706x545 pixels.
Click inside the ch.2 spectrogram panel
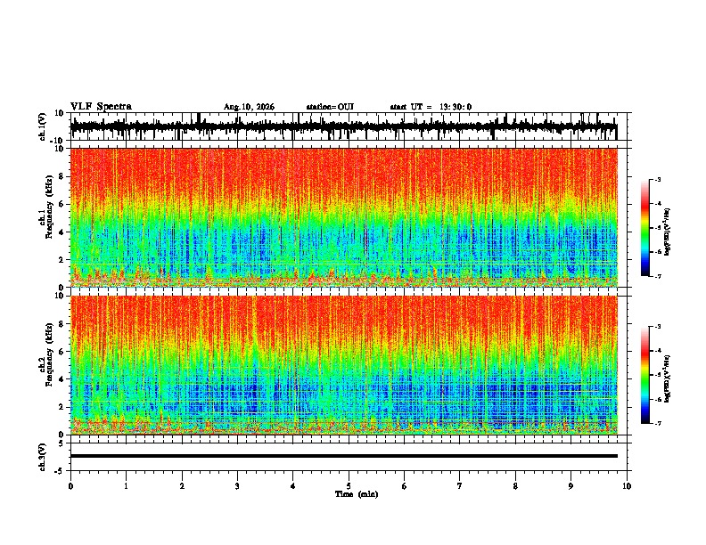(344, 365)
